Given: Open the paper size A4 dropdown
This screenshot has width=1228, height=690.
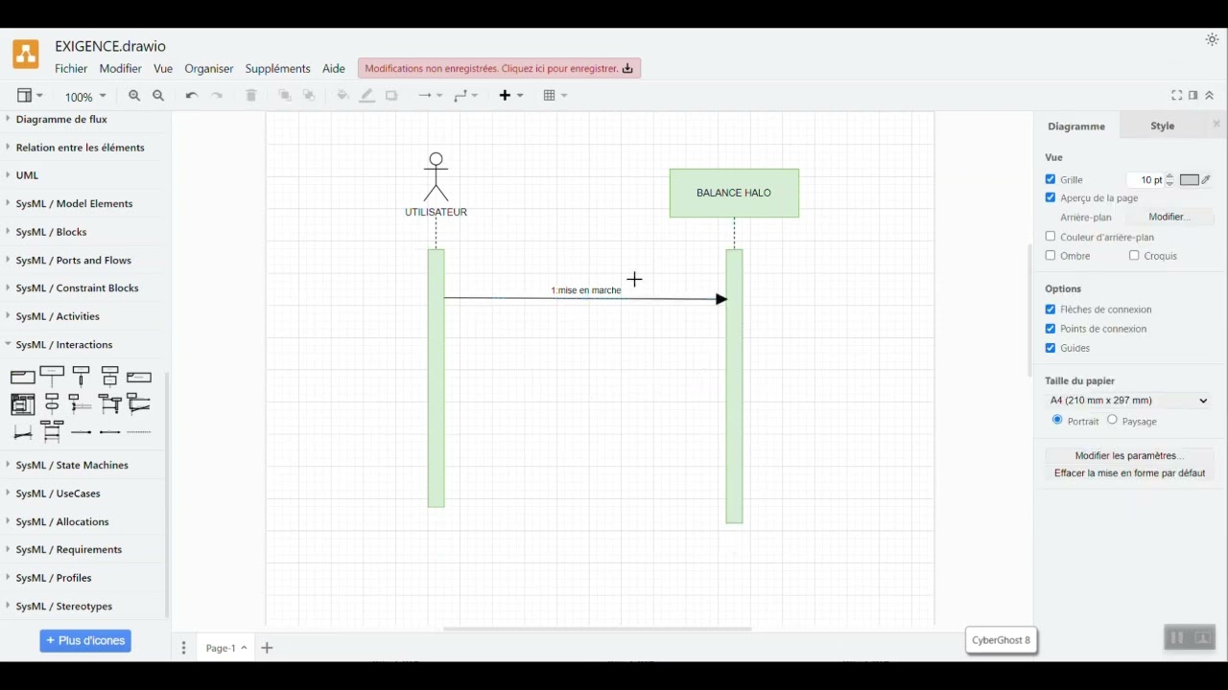Looking at the screenshot, I should (x=1129, y=401).
